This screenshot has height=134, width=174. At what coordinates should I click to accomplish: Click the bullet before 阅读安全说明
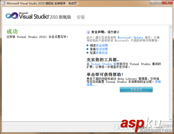pyautogui.click(x=87, y=45)
